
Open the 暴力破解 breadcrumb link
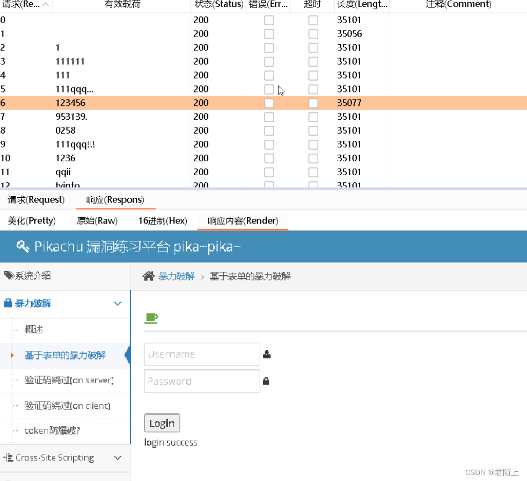pyautogui.click(x=177, y=276)
